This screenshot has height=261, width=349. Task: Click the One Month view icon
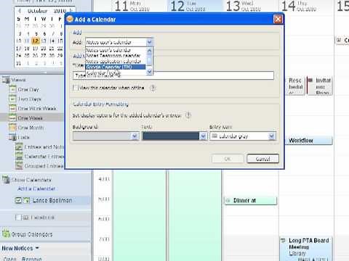[12, 128]
